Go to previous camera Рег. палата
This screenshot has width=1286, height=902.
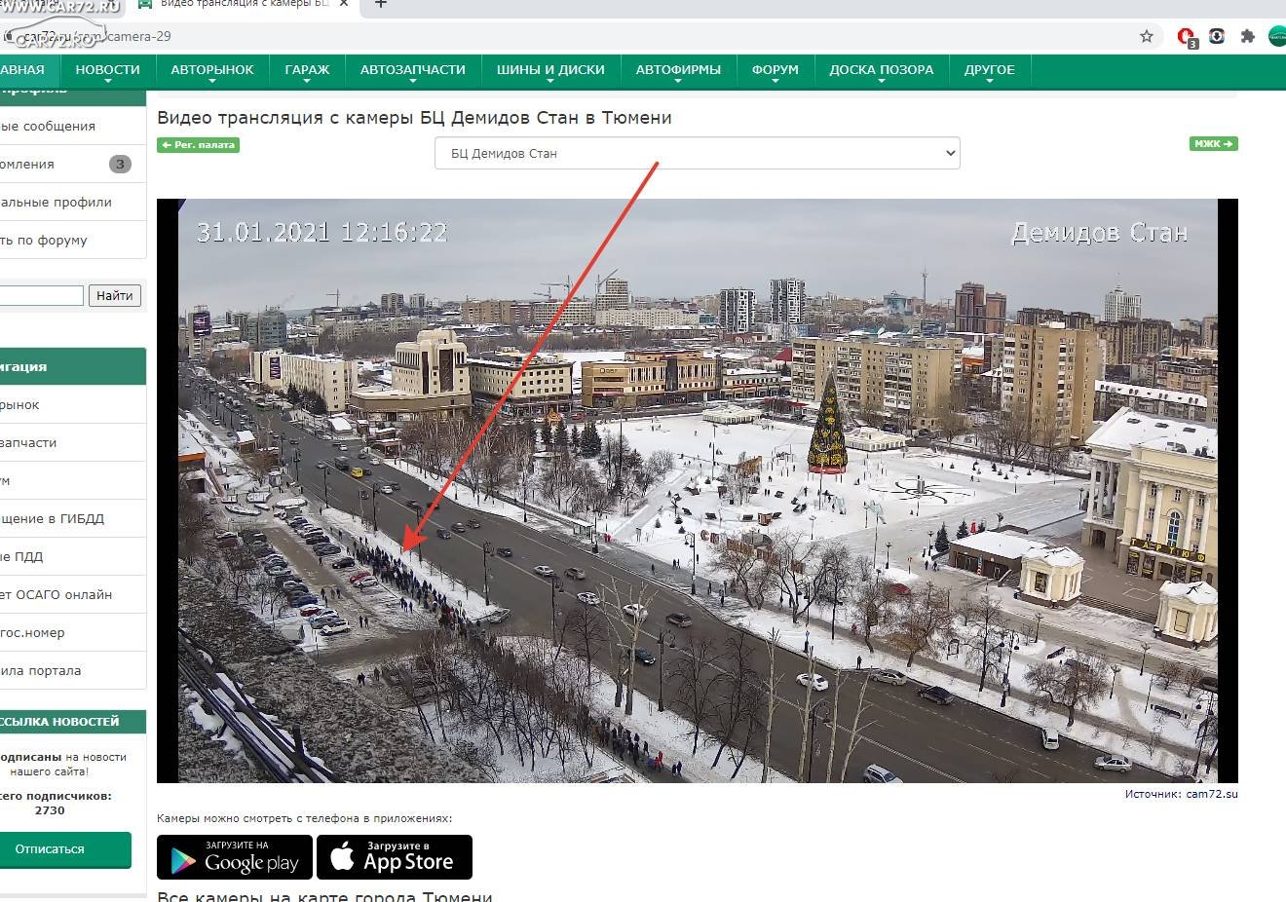click(x=198, y=145)
